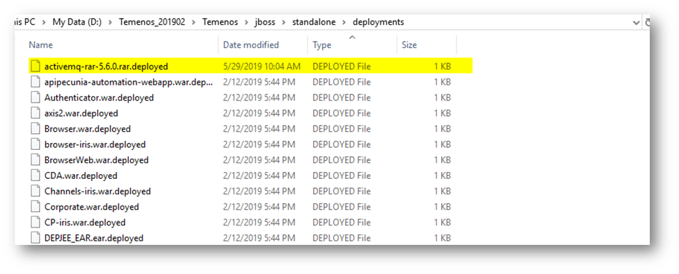Image resolution: width=679 pixels, height=274 pixels.
Task: Select the Channels-iris.war.deployed file name
Action: click(97, 191)
